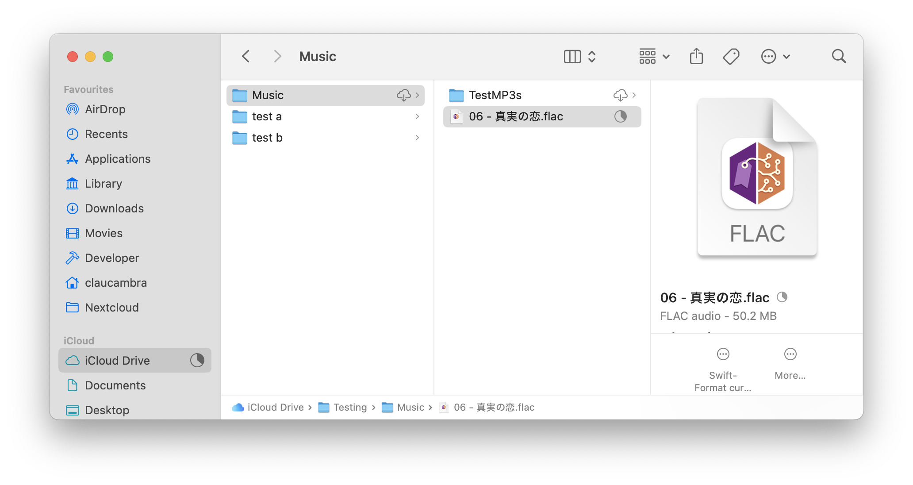Viewport: 913px width, 485px height.
Task: Click the Music window title
Action: click(318, 56)
